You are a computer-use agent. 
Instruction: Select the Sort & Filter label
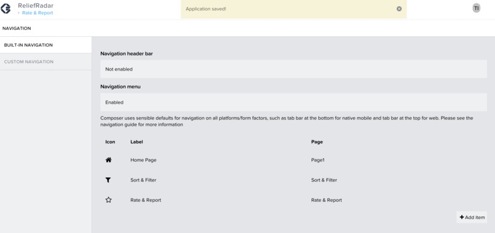pos(143,180)
